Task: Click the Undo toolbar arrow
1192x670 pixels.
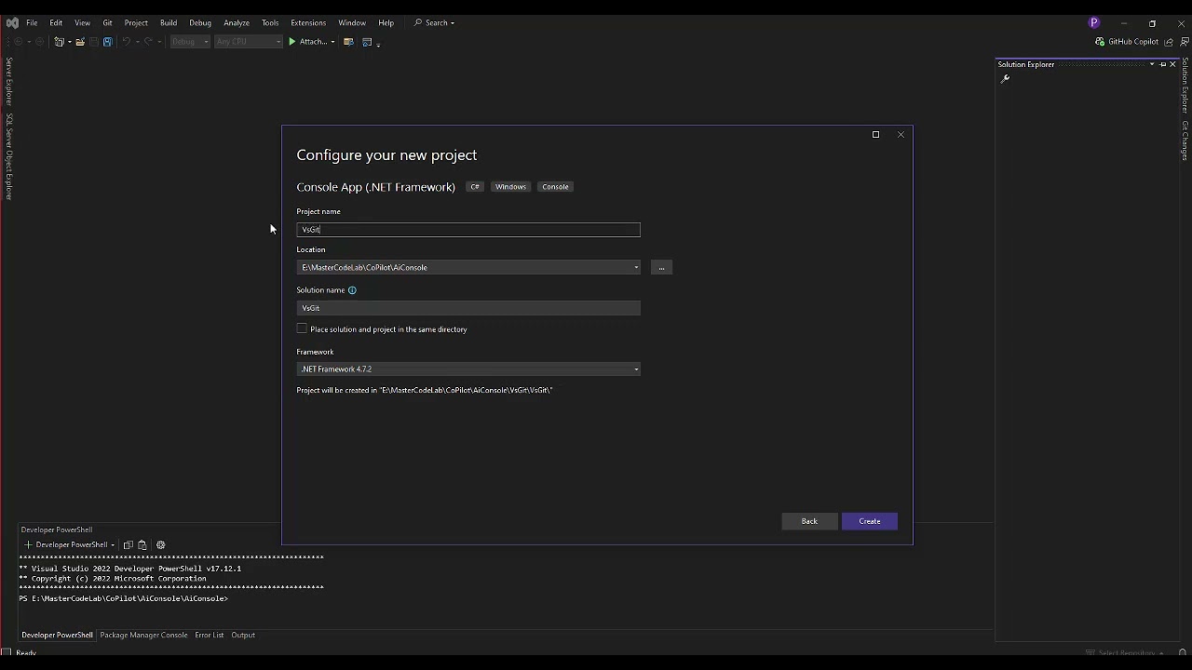Action: coord(126,42)
